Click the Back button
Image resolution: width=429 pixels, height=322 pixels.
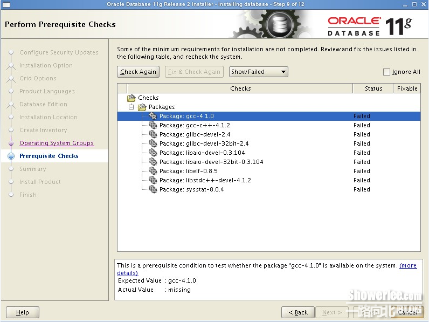[297, 312]
